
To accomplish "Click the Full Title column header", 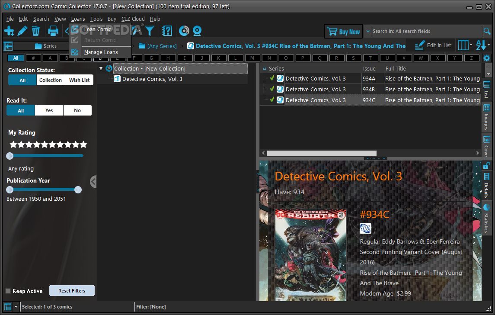I will (x=396, y=68).
